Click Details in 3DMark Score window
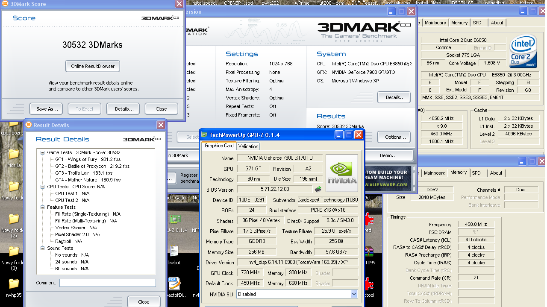 (x=123, y=108)
